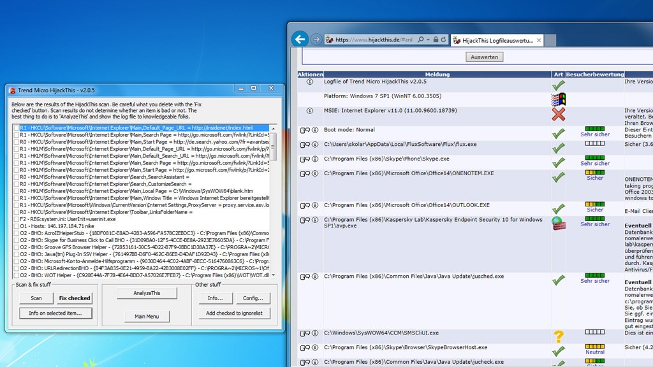Screen dimensions: 653x367
Task: Check the HKLM SearchAssistant entry
Action: click(x=16, y=177)
